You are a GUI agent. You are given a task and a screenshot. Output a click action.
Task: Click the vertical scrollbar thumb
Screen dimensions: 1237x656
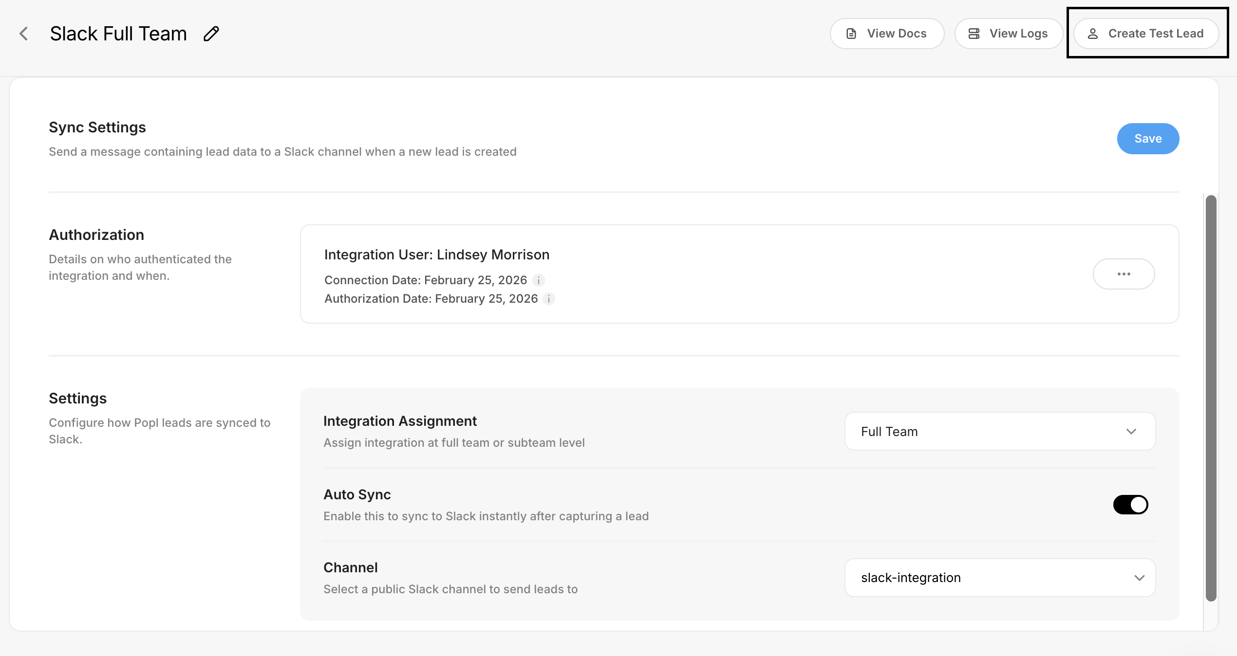(1211, 398)
